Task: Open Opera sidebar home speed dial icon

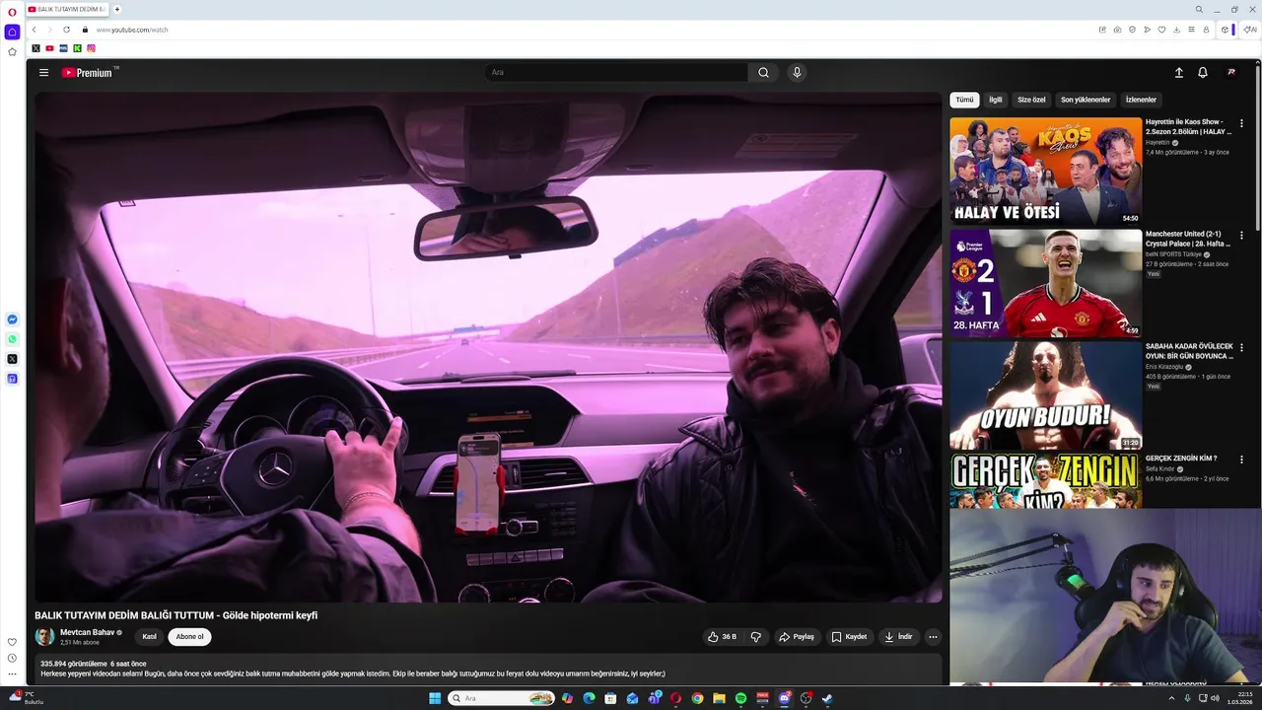Action: point(12,32)
